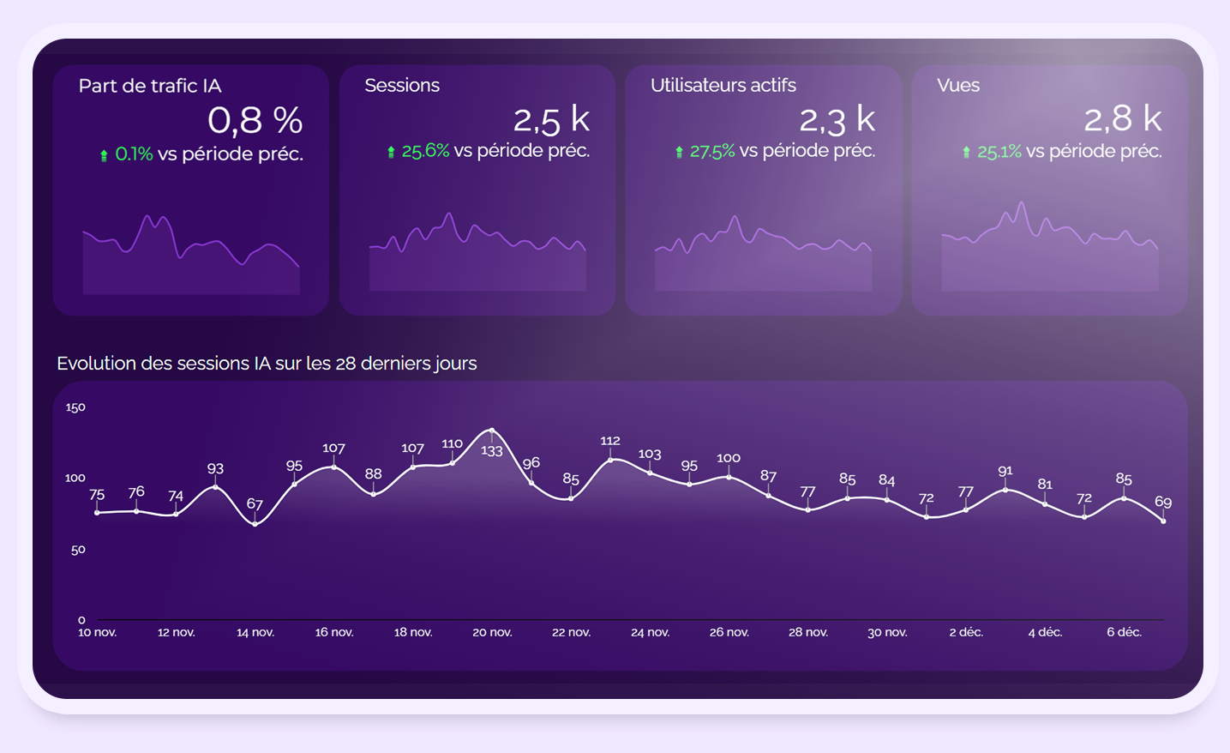The image size is (1230, 753).
Task: Click the 20 nov. axis label
Action: point(492,632)
